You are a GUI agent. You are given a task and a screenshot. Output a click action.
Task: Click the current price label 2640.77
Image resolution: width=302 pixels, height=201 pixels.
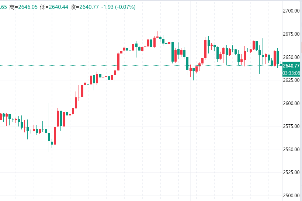291,66
